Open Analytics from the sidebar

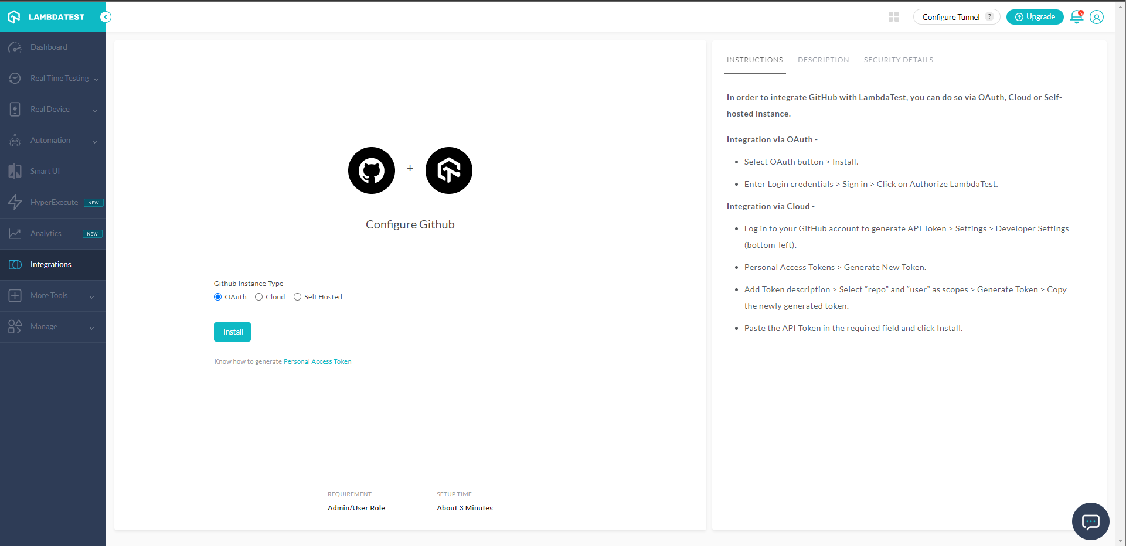coord(53,234)
